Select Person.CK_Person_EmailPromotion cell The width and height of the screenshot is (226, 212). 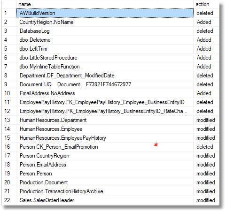[105, 147]
